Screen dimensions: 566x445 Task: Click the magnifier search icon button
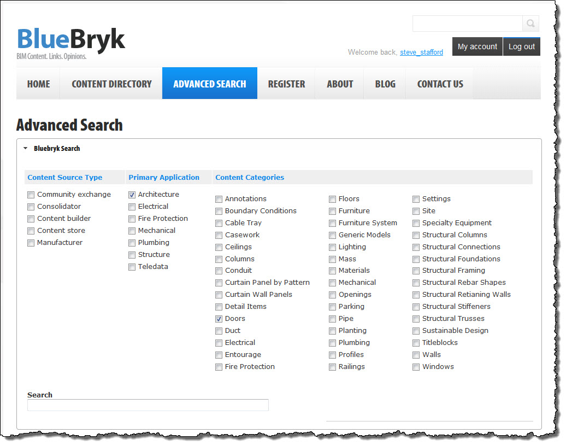pyautogui.click(x=530, y=24)
